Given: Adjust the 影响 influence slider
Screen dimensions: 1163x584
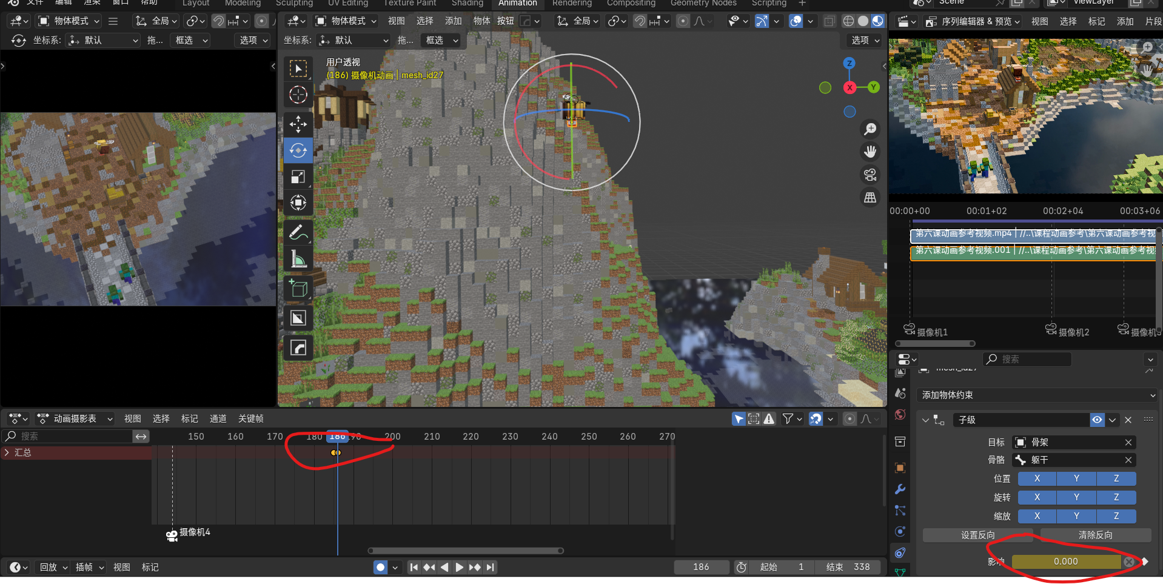Looking at the screenshot, I should click(1065, 562).
